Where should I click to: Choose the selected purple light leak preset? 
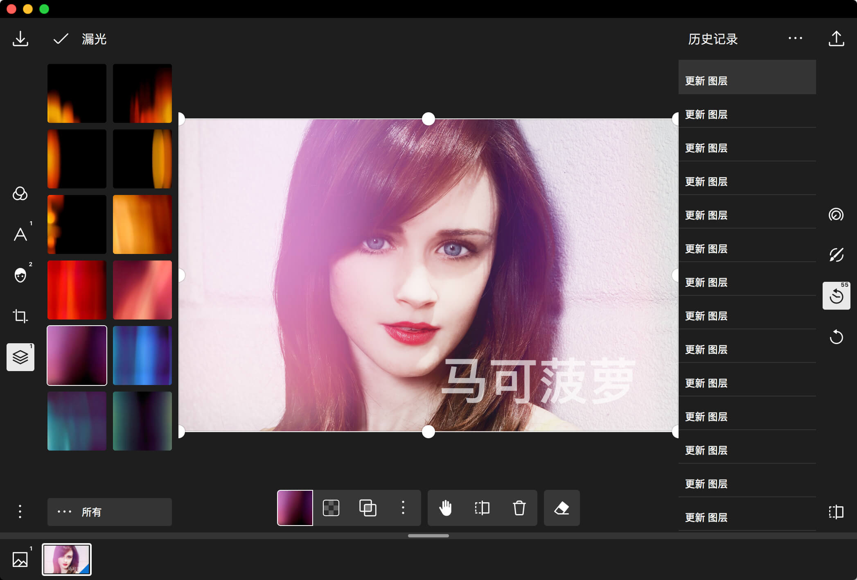click(77, 356)
